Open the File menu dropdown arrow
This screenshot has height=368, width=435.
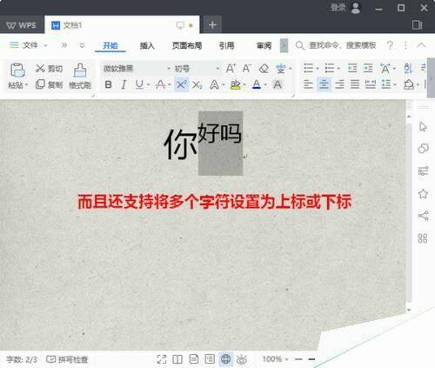point(45,45)
